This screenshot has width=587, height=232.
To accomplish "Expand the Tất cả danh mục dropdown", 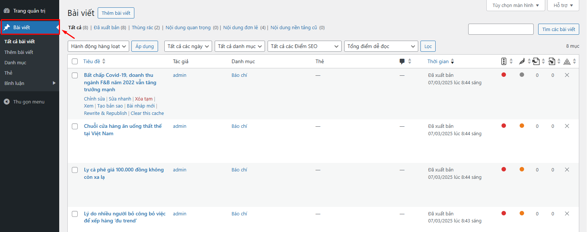I will tap(240, 46).
